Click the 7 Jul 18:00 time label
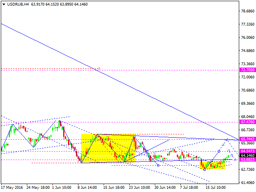The width and height of the screenshot is (256, 192). pyautogui.click(x=189, y=187)
